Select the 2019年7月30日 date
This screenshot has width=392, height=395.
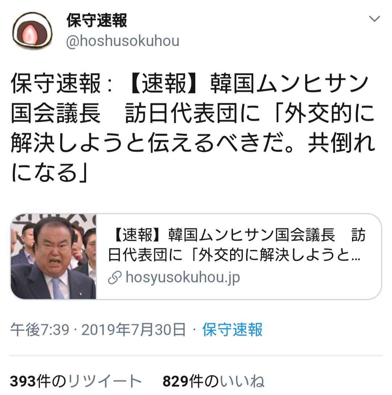[134, 330]
